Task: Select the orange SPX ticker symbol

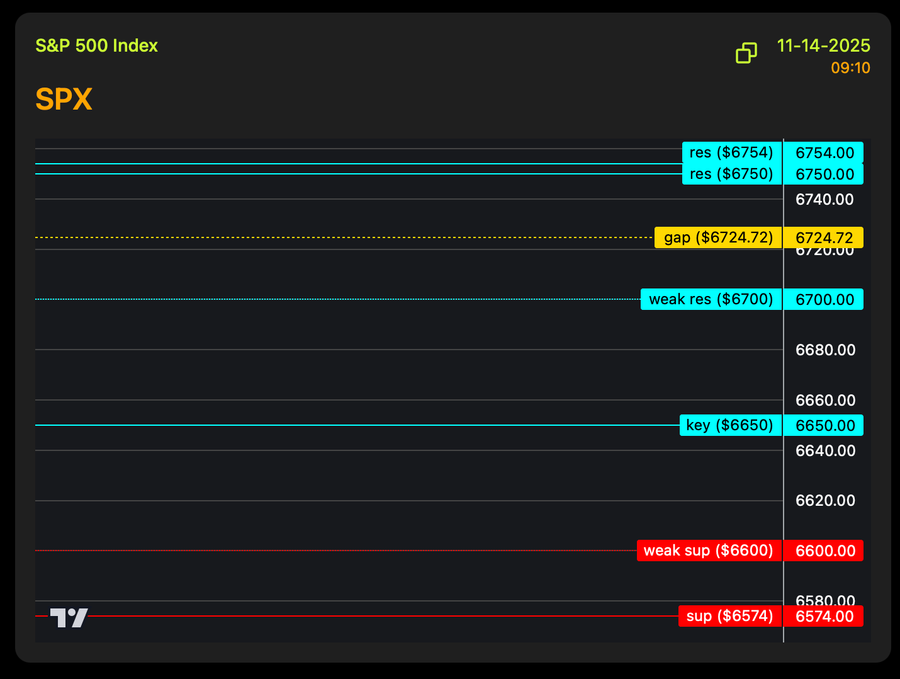Action: click(64, 99)
